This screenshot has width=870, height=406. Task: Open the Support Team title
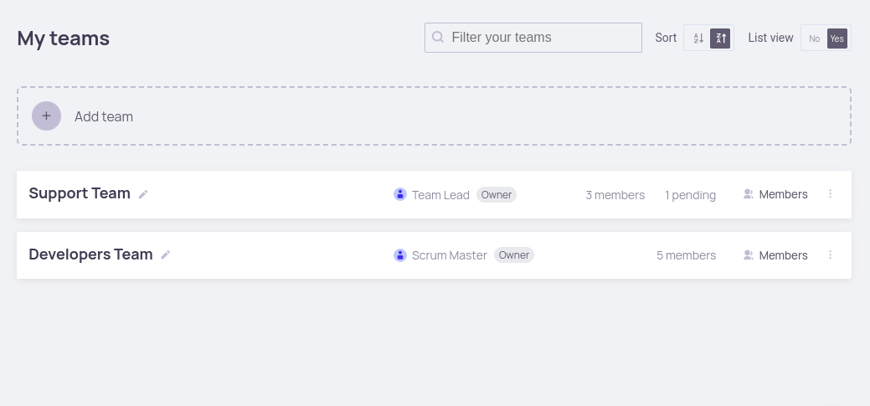pos(80,193)
